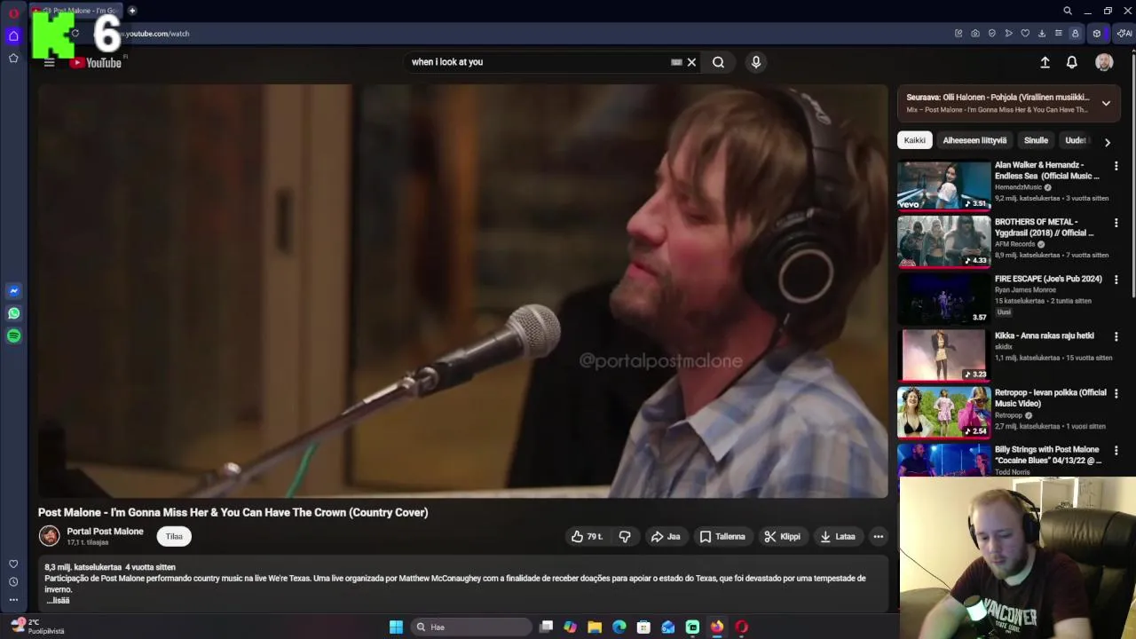This screenshot has width=1136, height=639.
Task: Open YouTube hamburger guide menu
Action: [x=50, y=62]
